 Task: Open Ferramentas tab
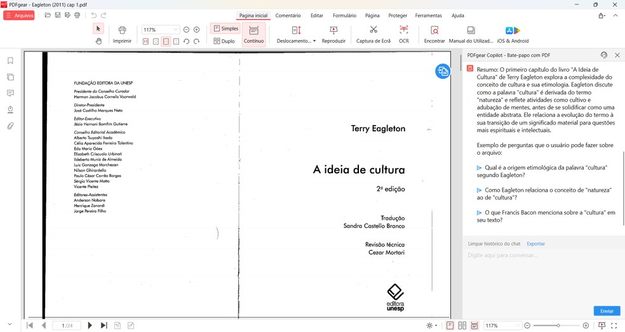pos(429,15)
